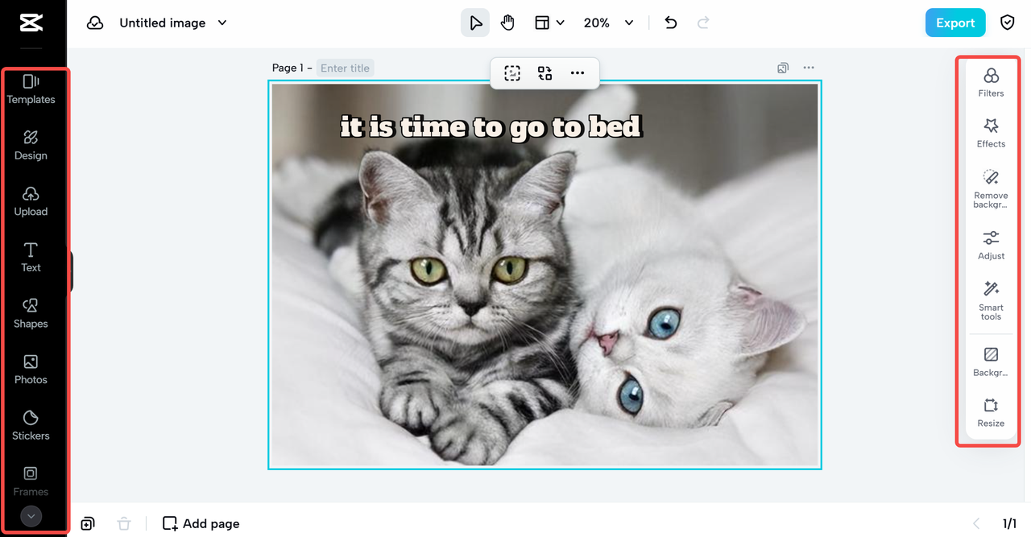Open the Effects panel
Screen dimensions: 1031x537
[991, 133]
